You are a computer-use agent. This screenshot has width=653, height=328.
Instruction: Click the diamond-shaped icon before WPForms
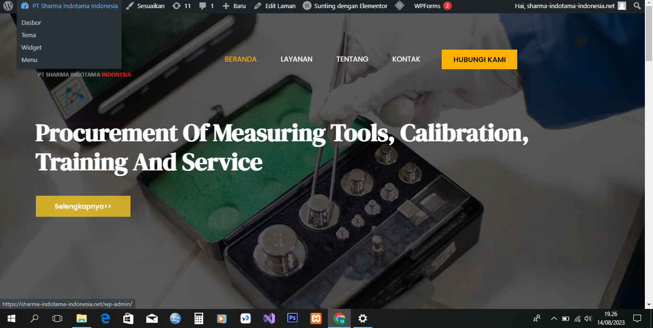[400, 6]
